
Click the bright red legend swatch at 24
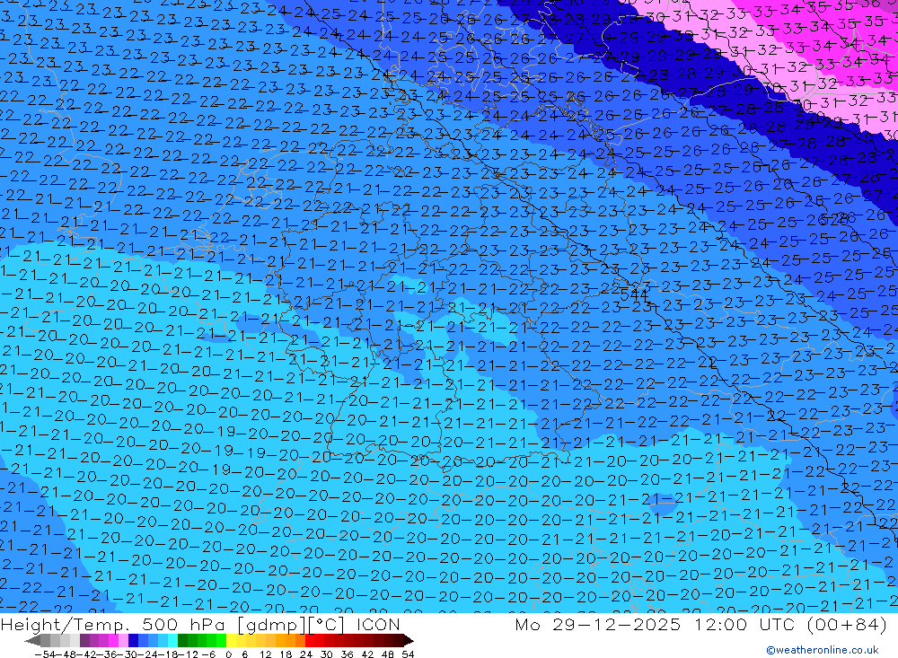[310, 640]
